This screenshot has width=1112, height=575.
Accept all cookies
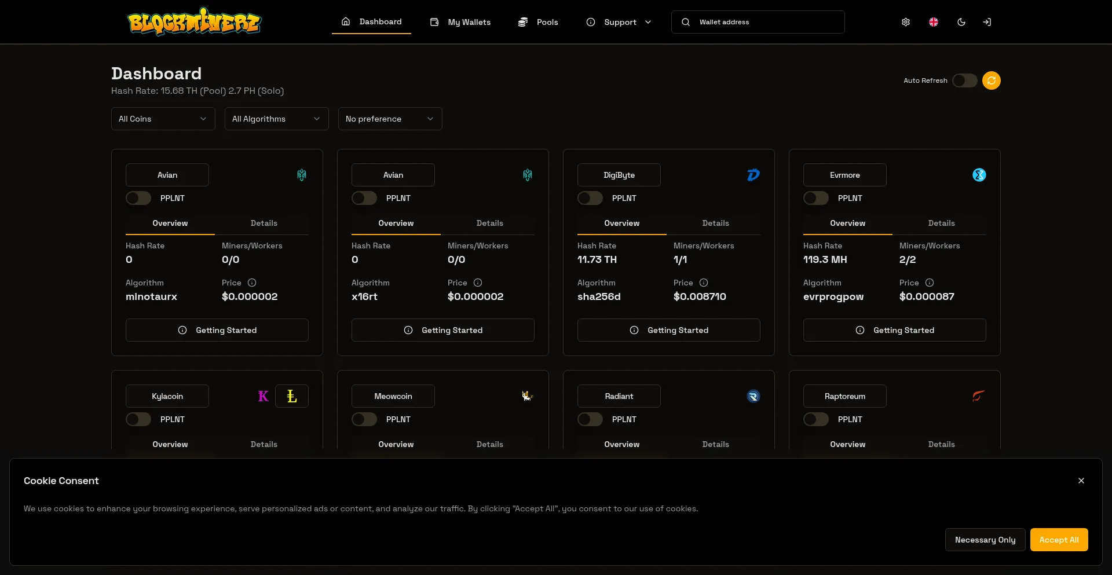tap(1059, 540)
